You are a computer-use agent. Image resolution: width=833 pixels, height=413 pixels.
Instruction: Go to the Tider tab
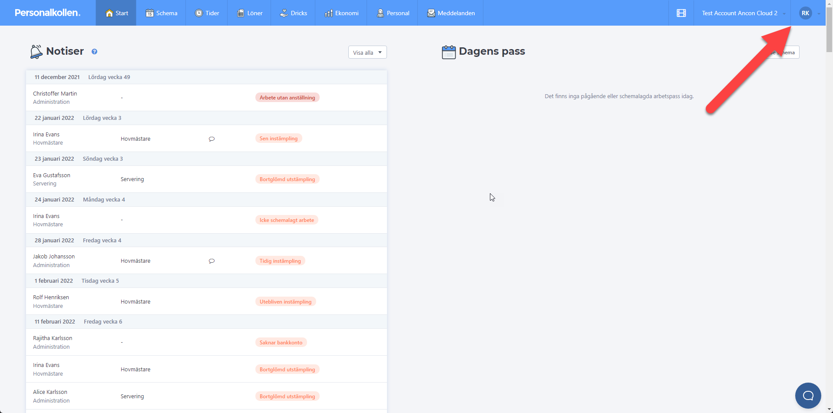coord(207,13)
